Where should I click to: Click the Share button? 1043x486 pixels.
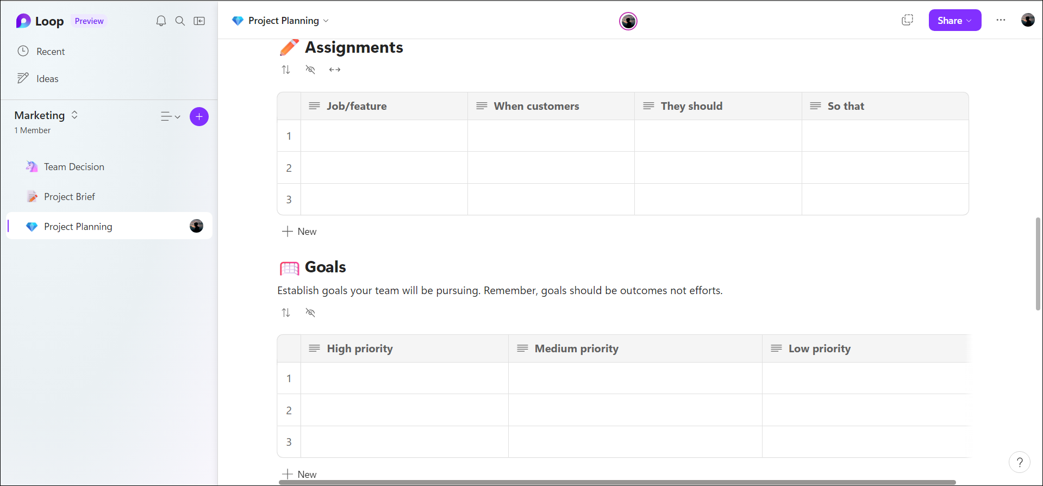954,20
